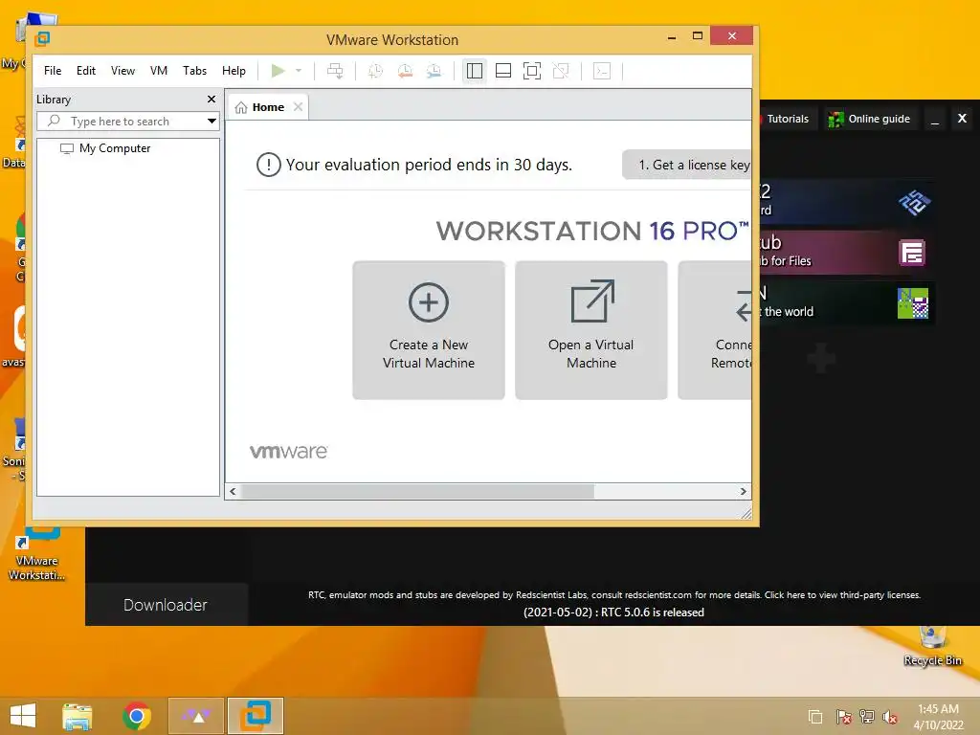Open the Edit menu
This screenshot has height=735, width=980.
[x=85, y=71]
